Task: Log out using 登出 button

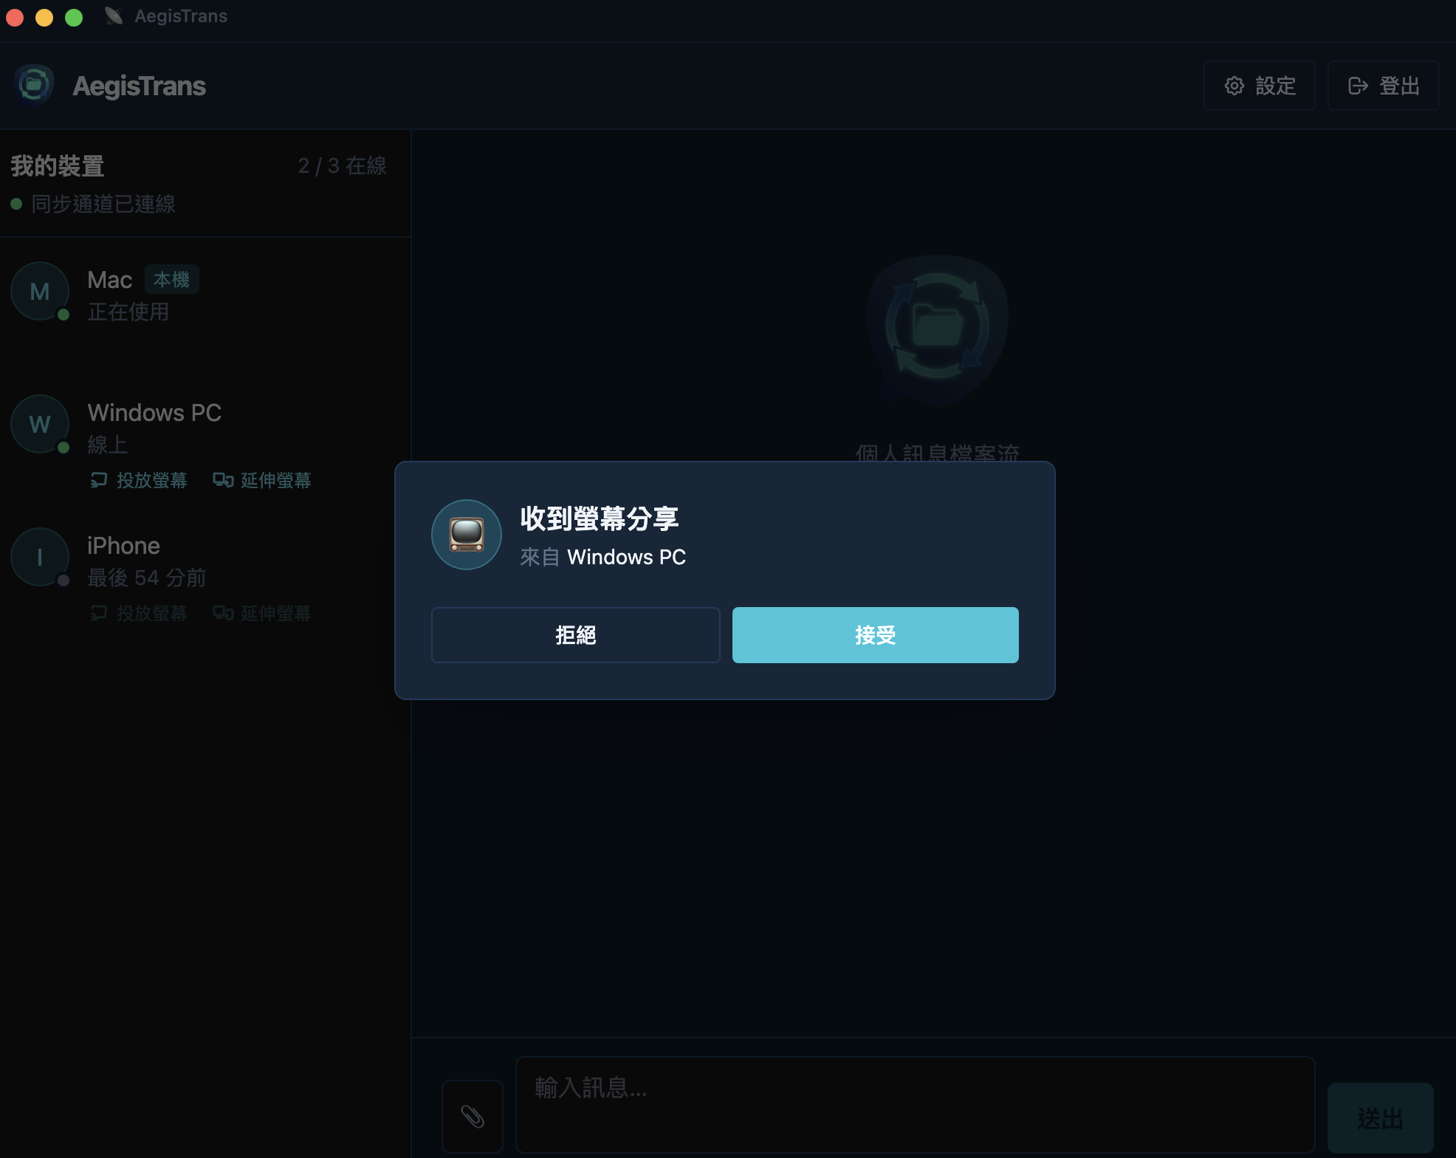Action: tap(1383, 86)
